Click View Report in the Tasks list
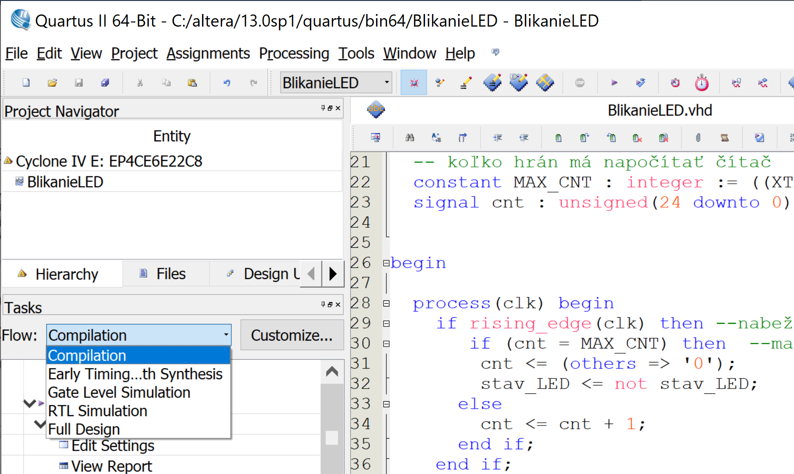Viewport: 794px width, 474px height. point(111,466)
